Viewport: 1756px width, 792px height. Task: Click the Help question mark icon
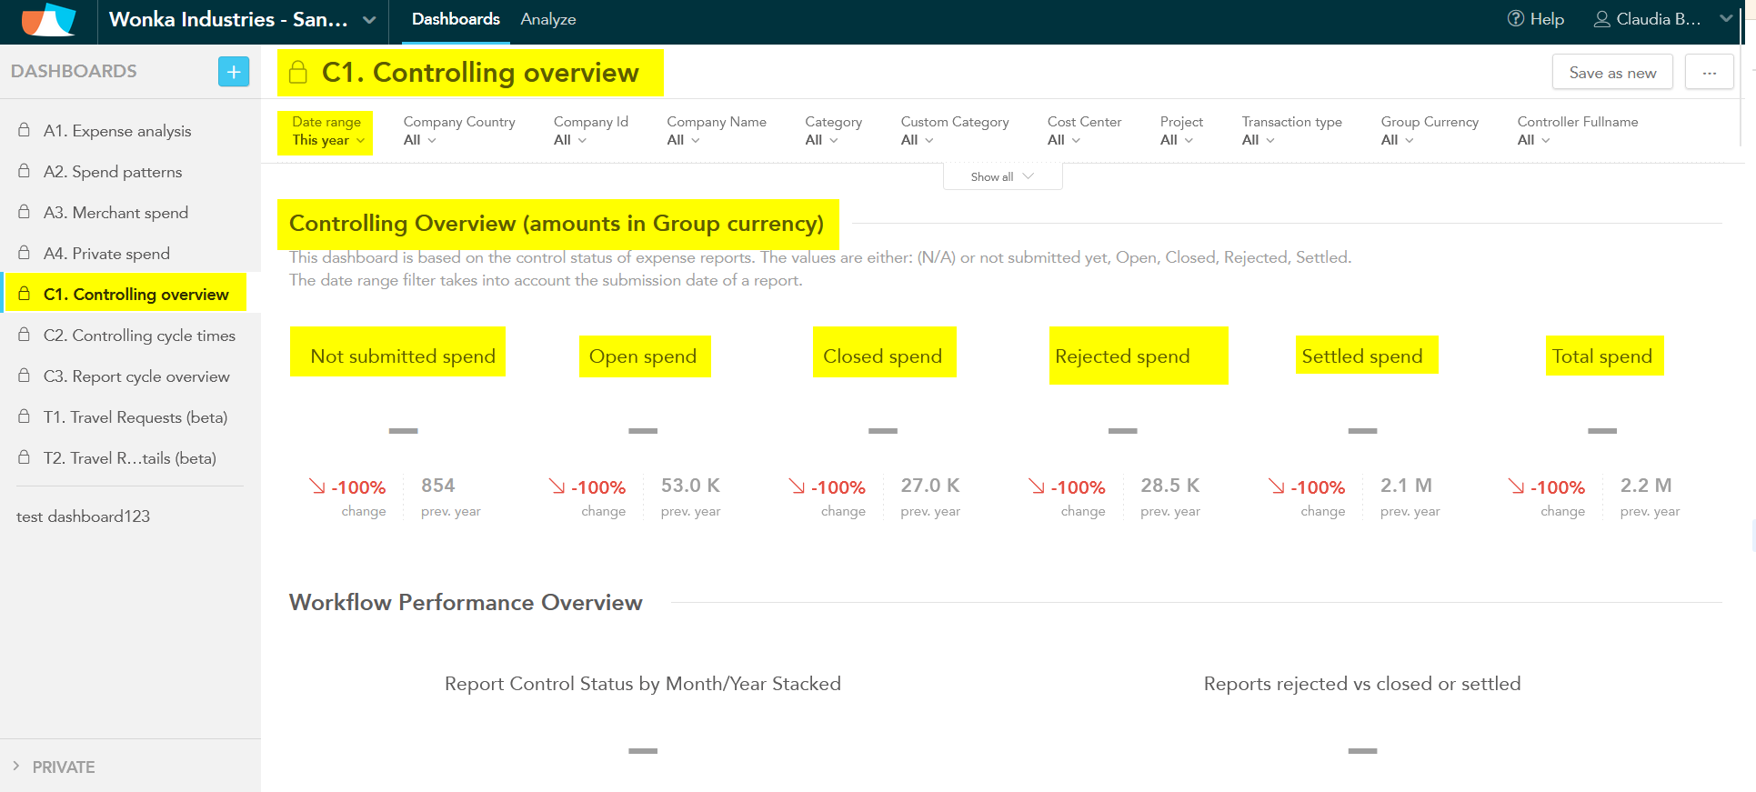[x=1515, y=19]
